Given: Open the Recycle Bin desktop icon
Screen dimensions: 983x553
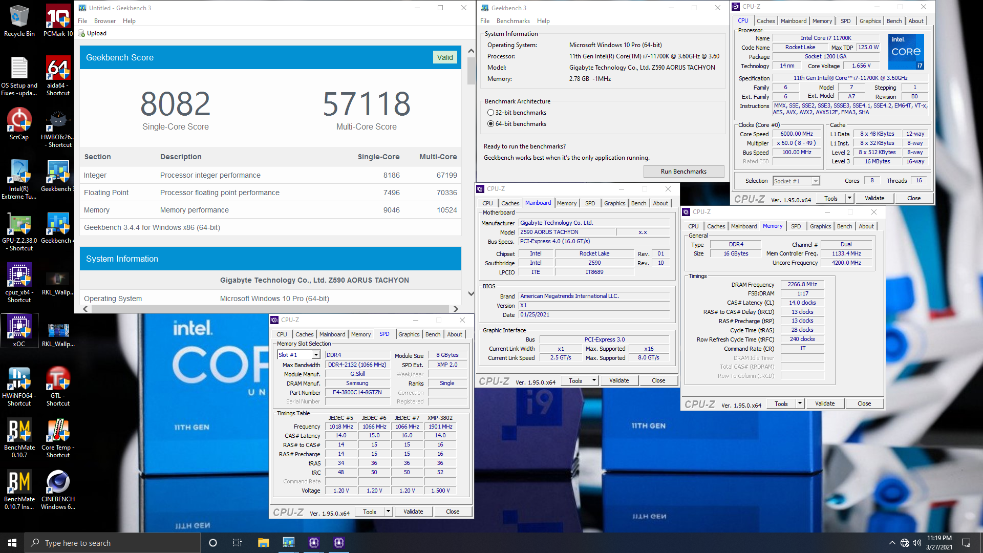Looking at the screenshot, I should coord(19,20).
